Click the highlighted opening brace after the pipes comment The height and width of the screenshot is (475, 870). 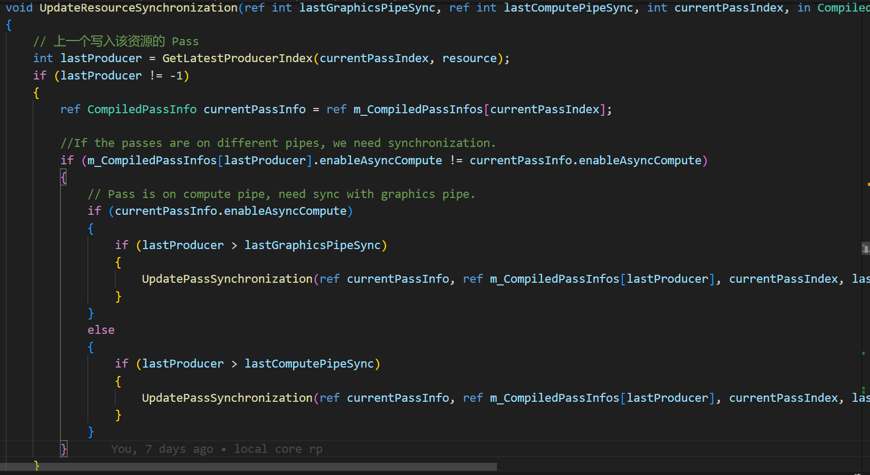63,177
